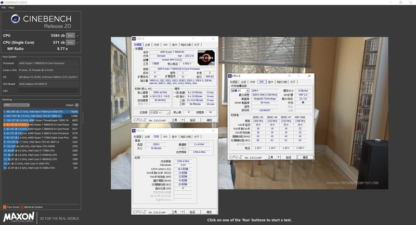Select the highlighted orange 5800X3D row scoring 5584
Viewport: 416px width, 225px height.
[41, 125]
